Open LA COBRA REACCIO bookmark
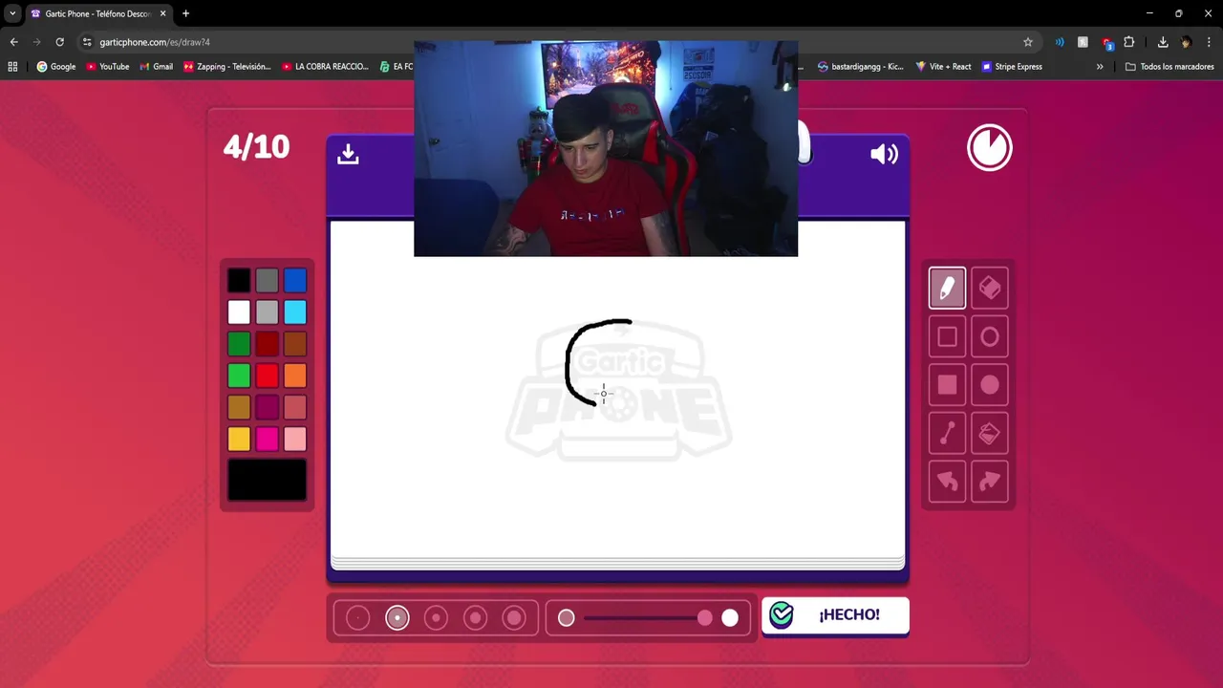 (x=325, y=67)
